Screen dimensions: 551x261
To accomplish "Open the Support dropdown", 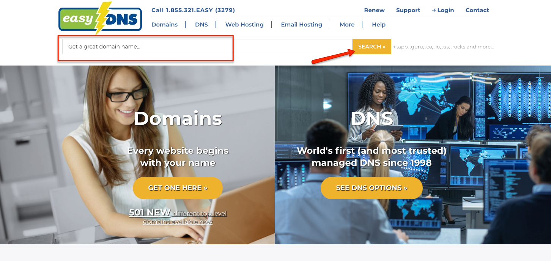I will pyautogui.click(x=408, y=10).
